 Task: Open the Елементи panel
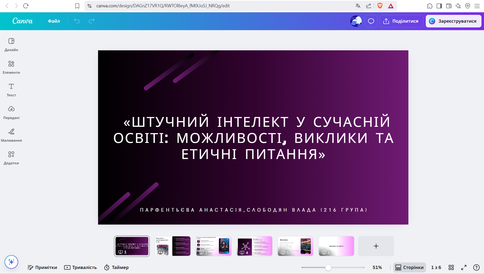11,67
